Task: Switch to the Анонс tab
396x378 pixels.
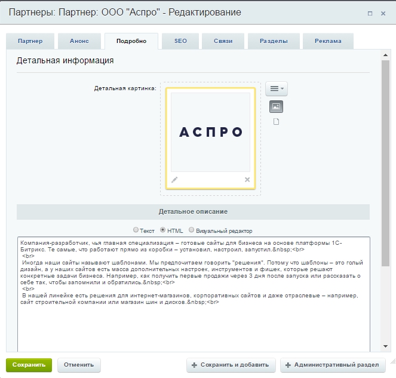Action: [x=79, y=41]
